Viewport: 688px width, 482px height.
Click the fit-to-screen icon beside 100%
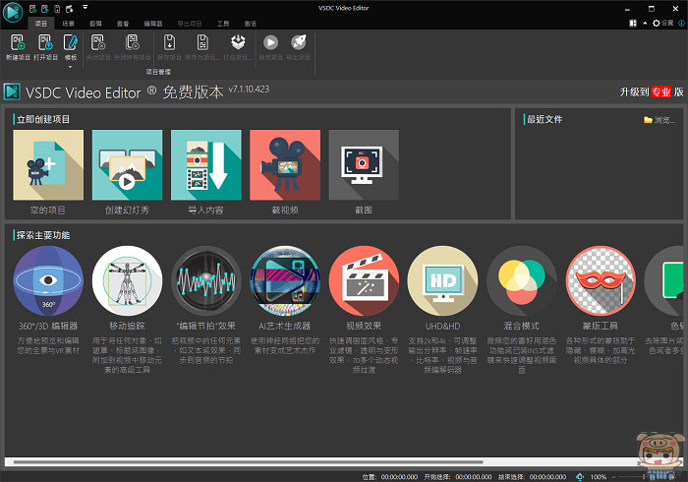(580, 477)
